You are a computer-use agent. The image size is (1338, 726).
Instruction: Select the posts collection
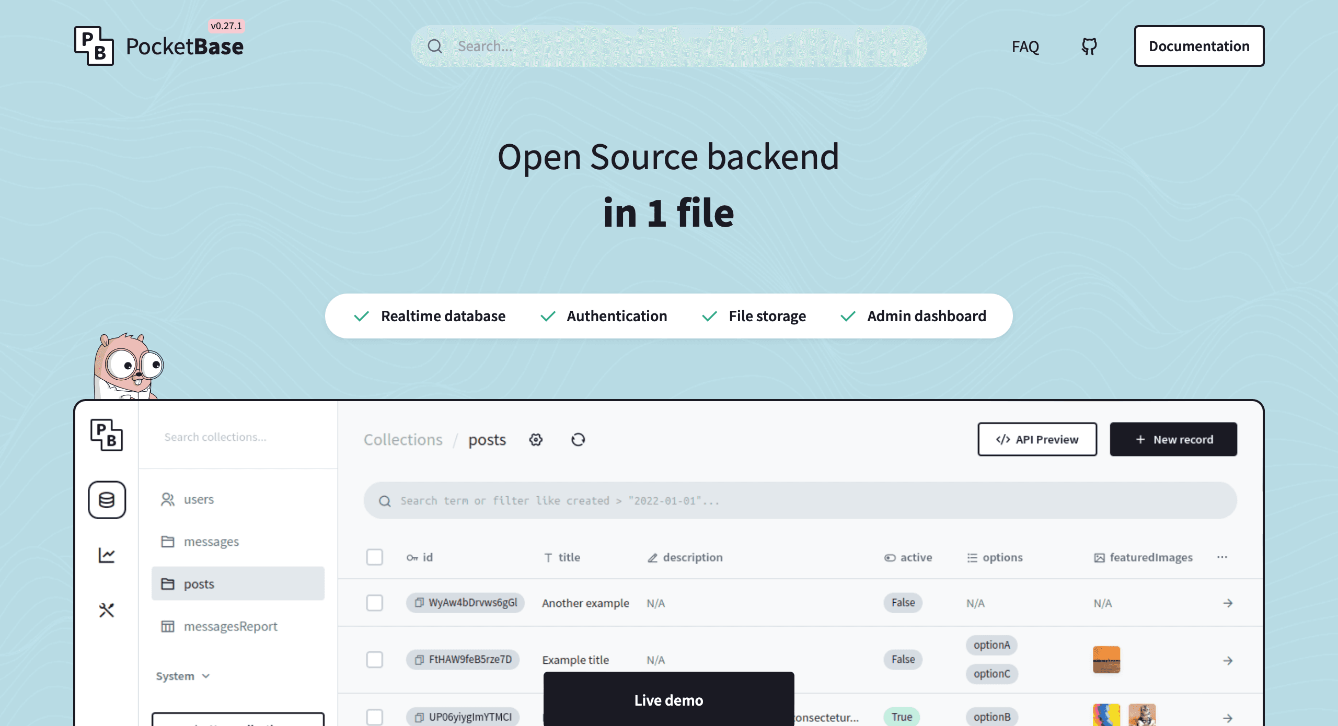coord(238,583)
